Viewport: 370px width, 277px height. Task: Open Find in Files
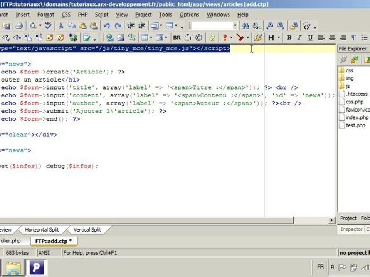point(294,26)
